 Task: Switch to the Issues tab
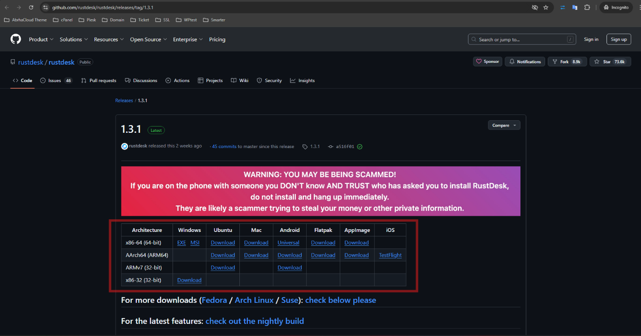(55, 81)
